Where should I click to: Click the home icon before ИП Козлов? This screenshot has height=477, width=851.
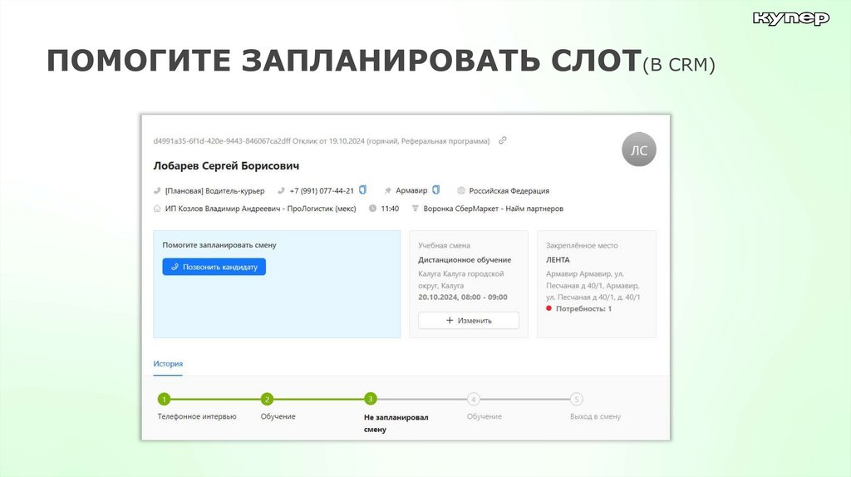(x=157, y=209)
